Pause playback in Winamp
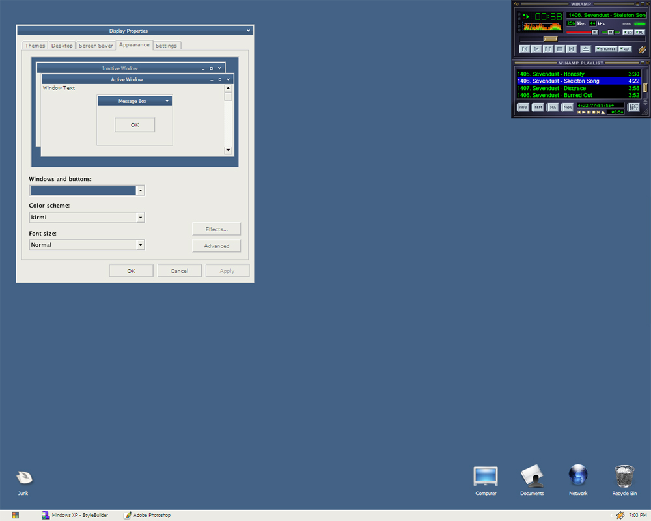651x521 pixels. (x=547, y=49)
